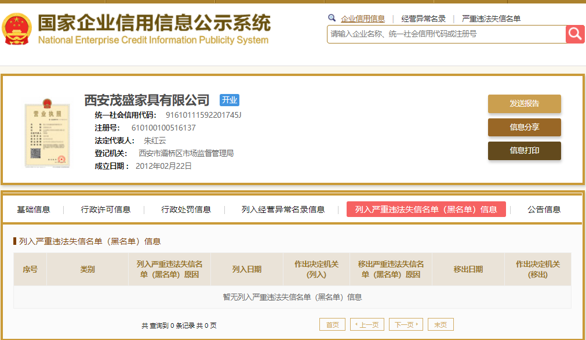
Task: Click the 作出决定机关(移出) column header
Action: pos(538,269)
